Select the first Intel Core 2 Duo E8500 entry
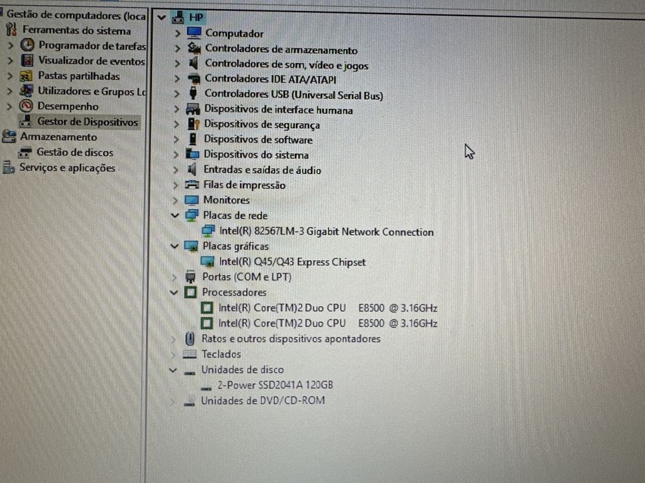Image resolution: width=645 pixels, height=483 pixels. coord(328,308)
